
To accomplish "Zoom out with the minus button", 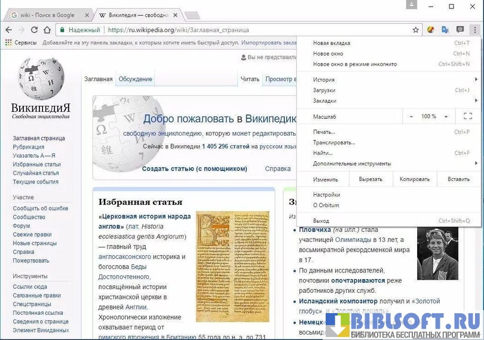I will [411, 117].
